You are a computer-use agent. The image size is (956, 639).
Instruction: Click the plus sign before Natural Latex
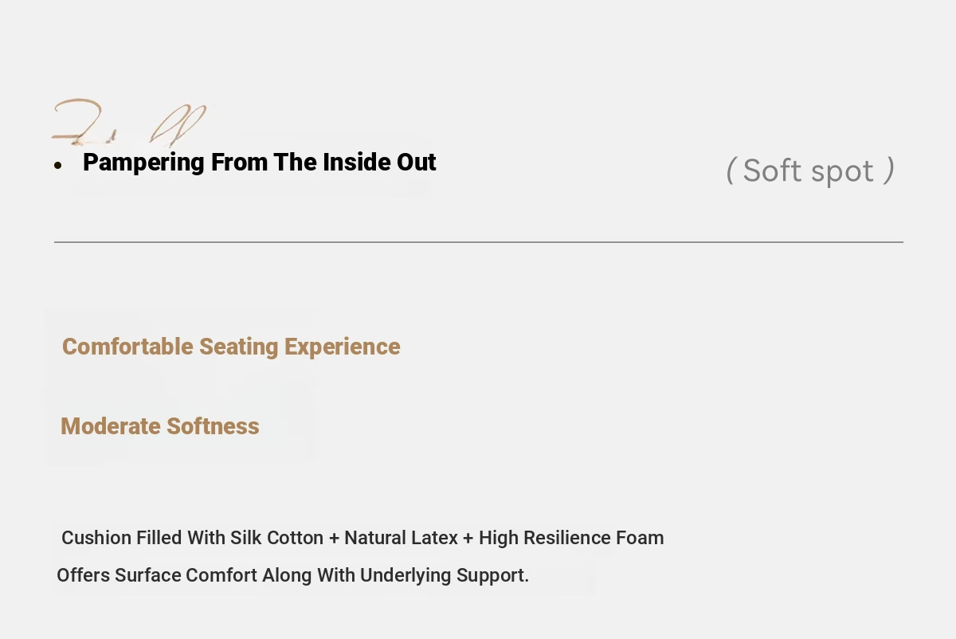tap(334, 539)
